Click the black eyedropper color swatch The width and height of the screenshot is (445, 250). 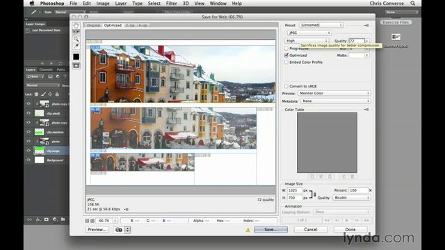coord(76,57)
